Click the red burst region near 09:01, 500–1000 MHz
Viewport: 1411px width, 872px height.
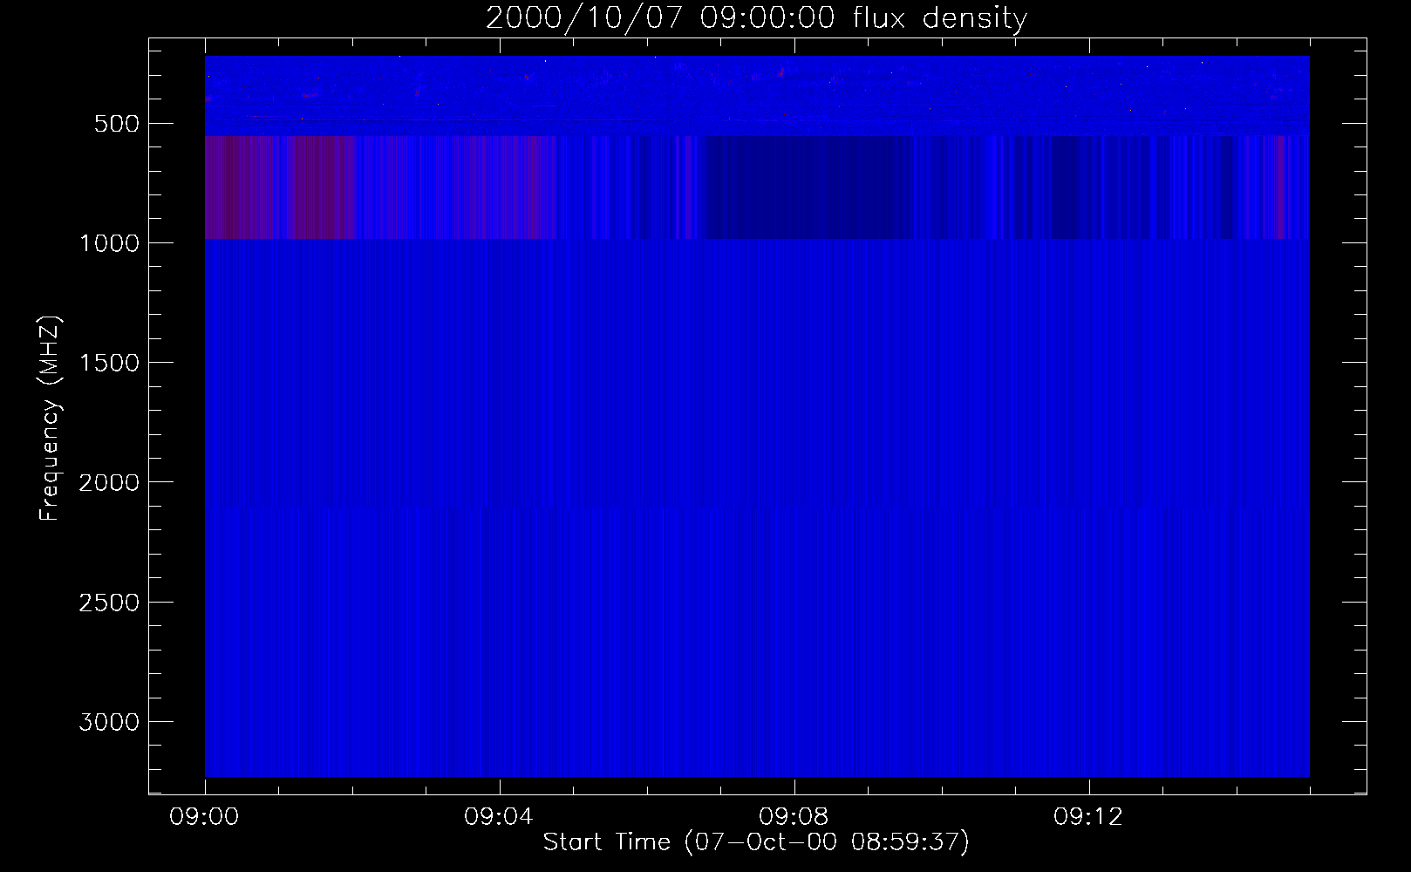[x=280, y=187]
